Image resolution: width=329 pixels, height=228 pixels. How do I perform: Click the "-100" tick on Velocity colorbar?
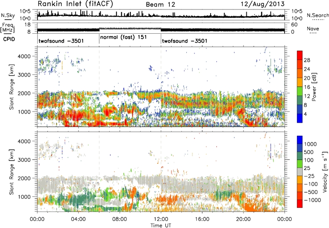coord(311,184)
